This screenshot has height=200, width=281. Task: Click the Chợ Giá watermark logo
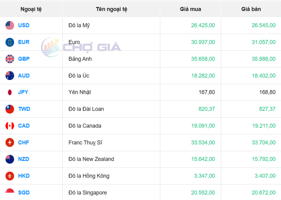point(81,47)
